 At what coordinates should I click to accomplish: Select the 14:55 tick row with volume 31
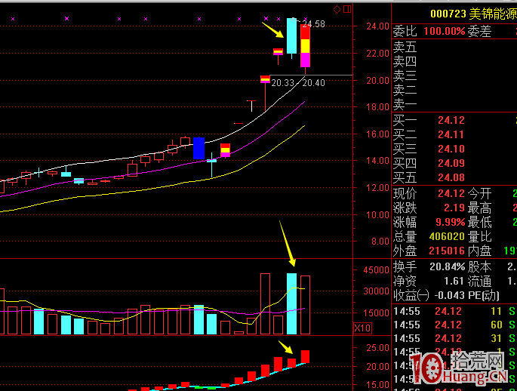tap(454, 339)
